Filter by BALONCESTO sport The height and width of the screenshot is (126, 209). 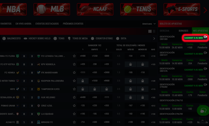pyautogui.click(x=11, y=39)
